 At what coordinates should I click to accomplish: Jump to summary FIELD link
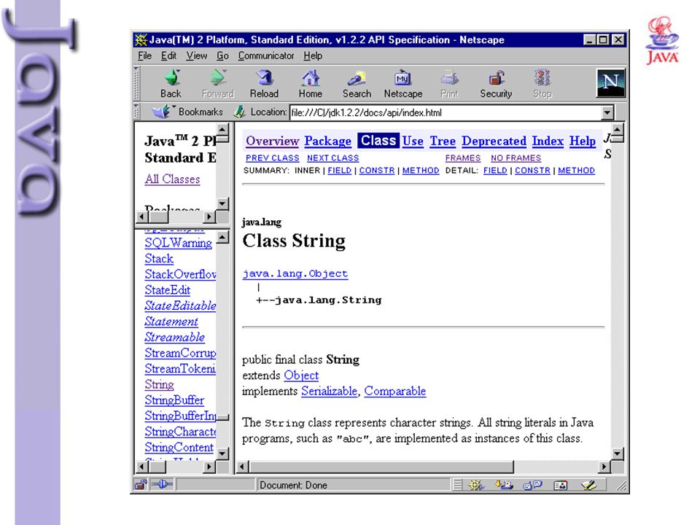click(x=339, y=171)
